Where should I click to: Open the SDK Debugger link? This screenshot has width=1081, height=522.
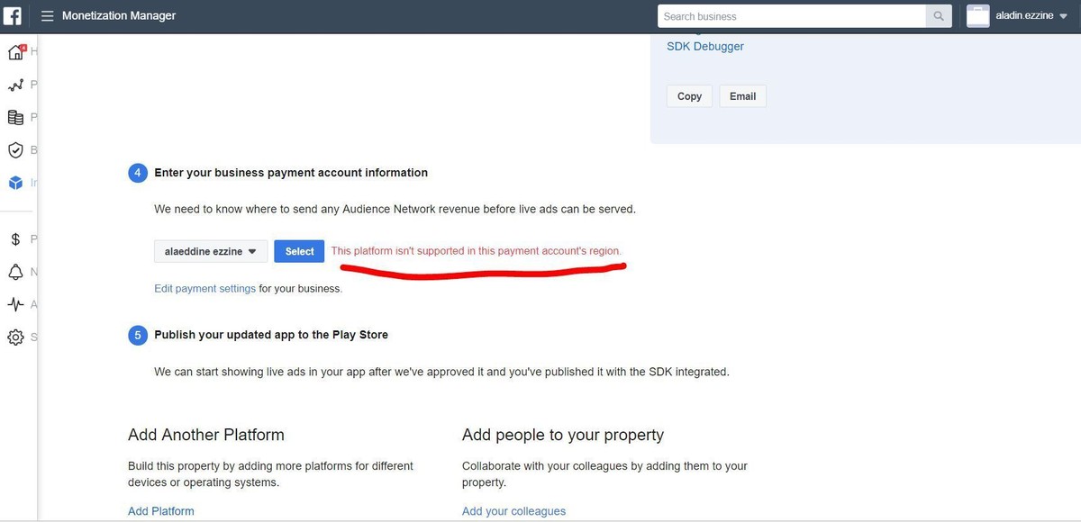click(705, 46)
